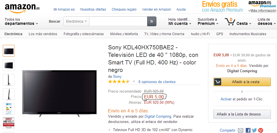Image resolution: width=277 pixels, height=133 pixels.
Task: Share the product on Facebook
Action: pyautogui.click(x=248, y=130)
